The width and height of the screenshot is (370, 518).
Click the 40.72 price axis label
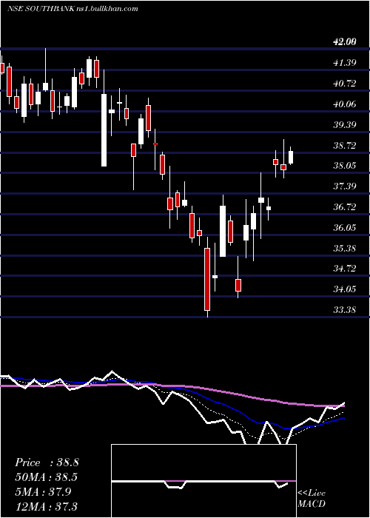pyautogui.click(x=344, y=83)
